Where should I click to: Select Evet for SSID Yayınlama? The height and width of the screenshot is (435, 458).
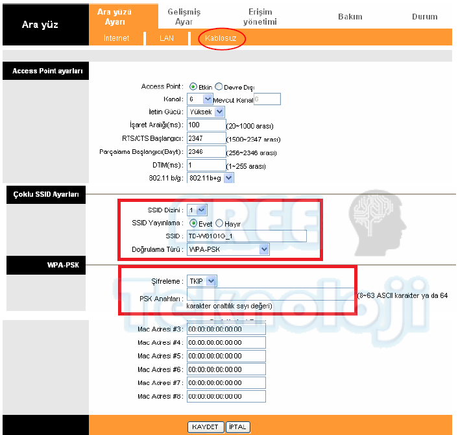tap(193, 223)
